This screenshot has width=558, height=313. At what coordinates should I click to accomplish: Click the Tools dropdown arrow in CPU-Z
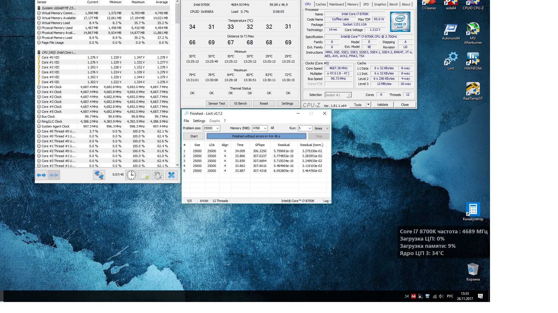click(368, 105)
